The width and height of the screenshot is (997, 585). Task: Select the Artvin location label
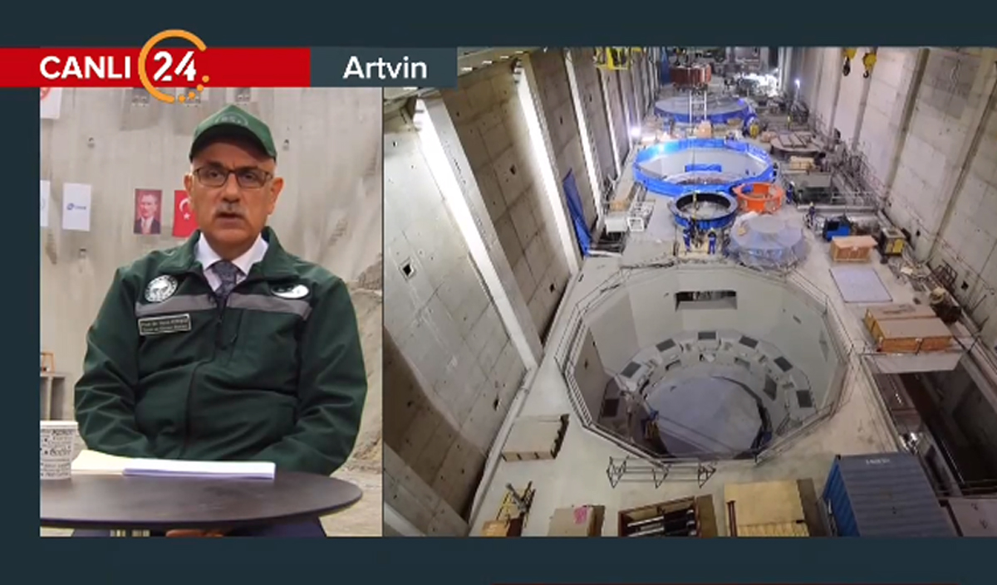pos(384,68)
